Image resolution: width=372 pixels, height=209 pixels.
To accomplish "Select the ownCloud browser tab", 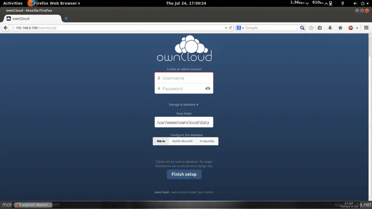I will click(32, 19).
